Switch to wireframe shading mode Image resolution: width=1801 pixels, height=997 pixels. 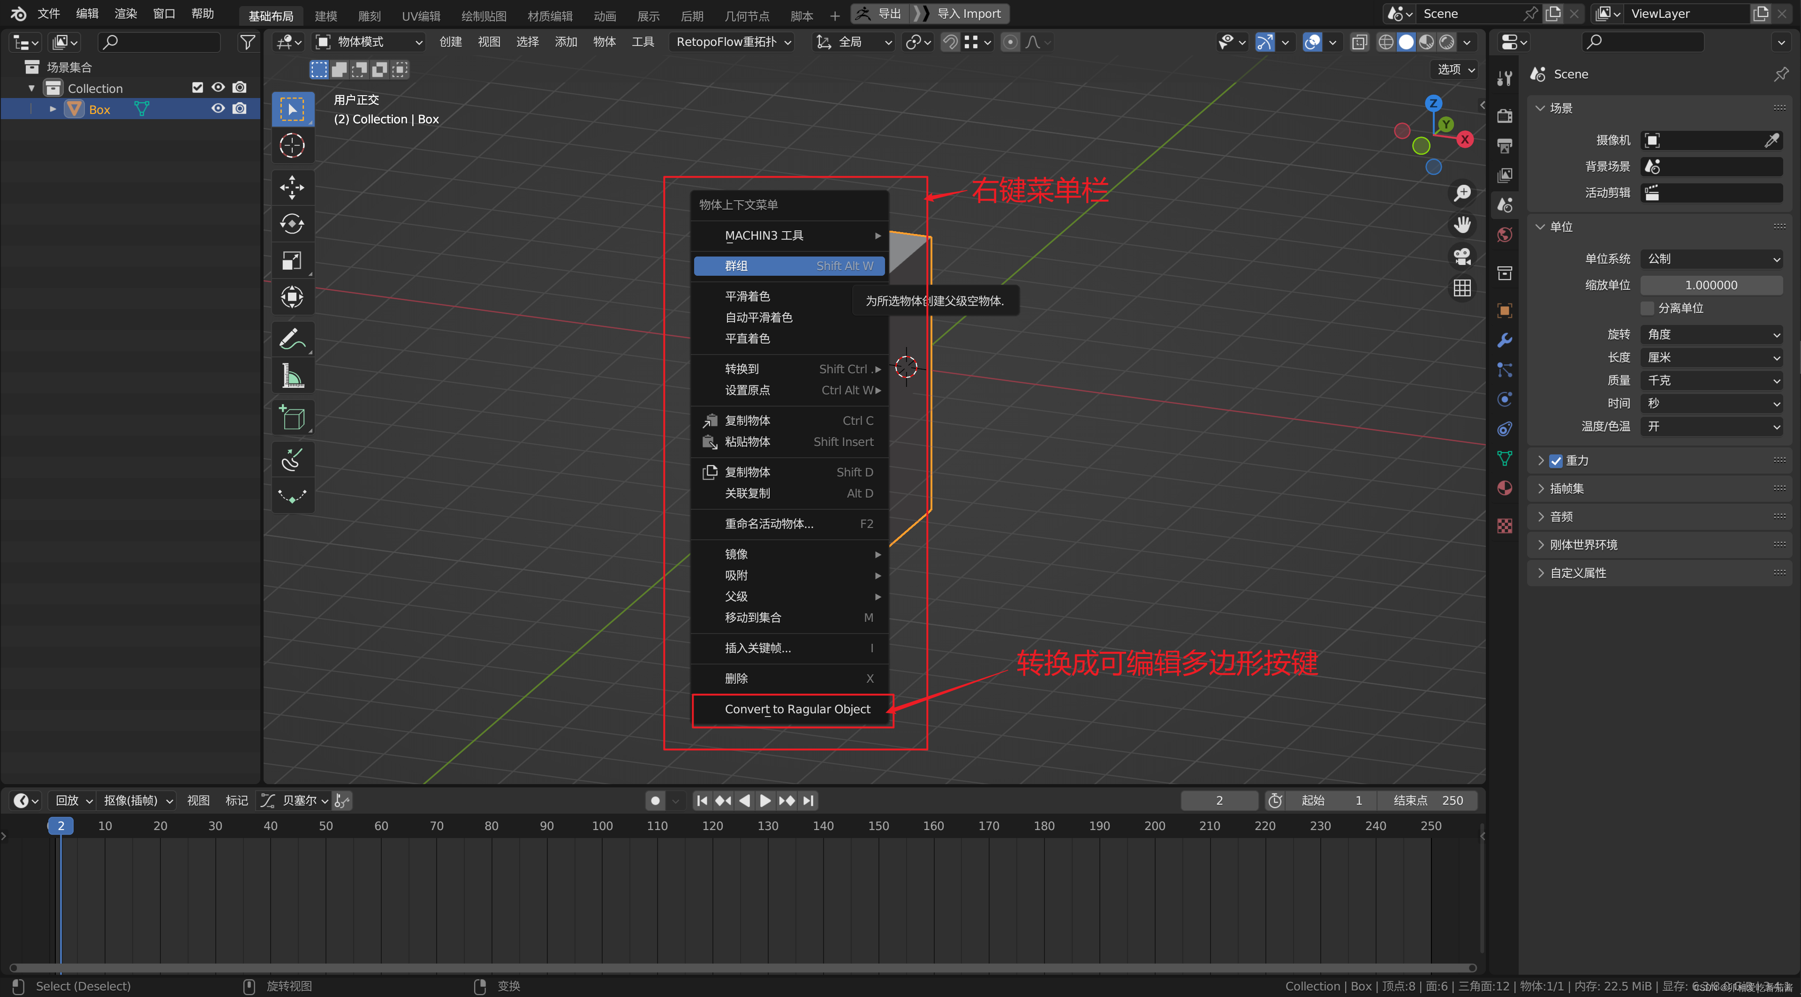[1386, 42]
